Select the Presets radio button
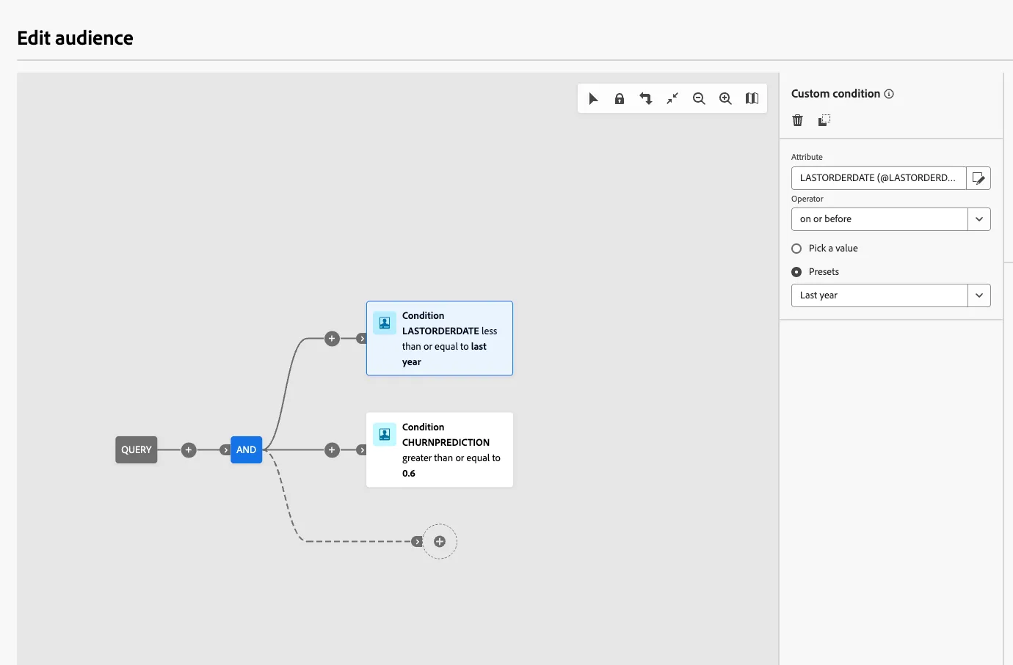This screenshot has width=1013, height=665. [796, 272]
